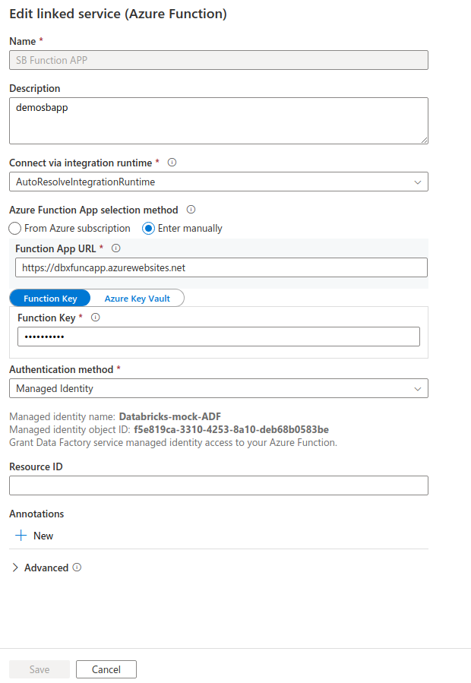Screen dimensions: 471x683
Task: Click the plus icon under Annotations
Action: [21, 536]
